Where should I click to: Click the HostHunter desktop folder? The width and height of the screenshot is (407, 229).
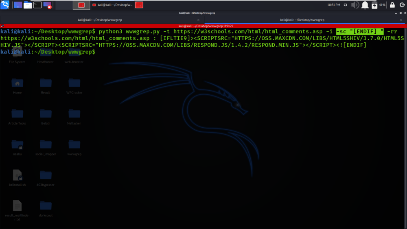click(46, 55)
